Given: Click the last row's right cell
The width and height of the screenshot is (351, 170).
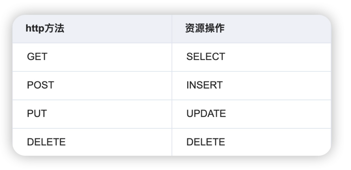Looking at the screenshot, I should (251, 142).
